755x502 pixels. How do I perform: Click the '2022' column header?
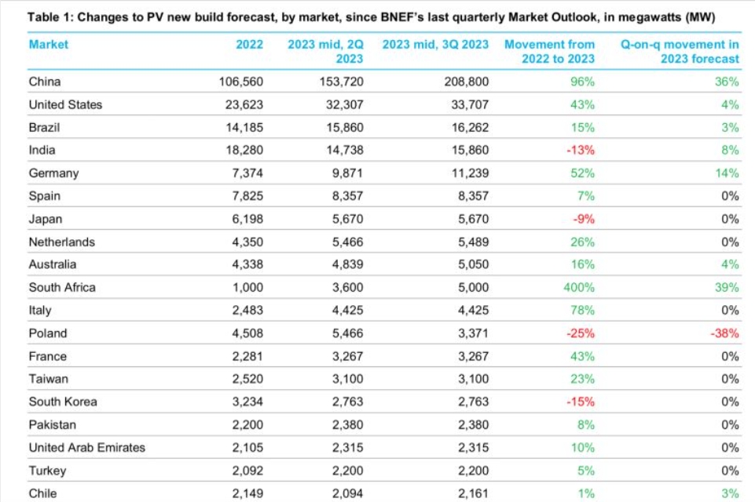coord(249,45)
